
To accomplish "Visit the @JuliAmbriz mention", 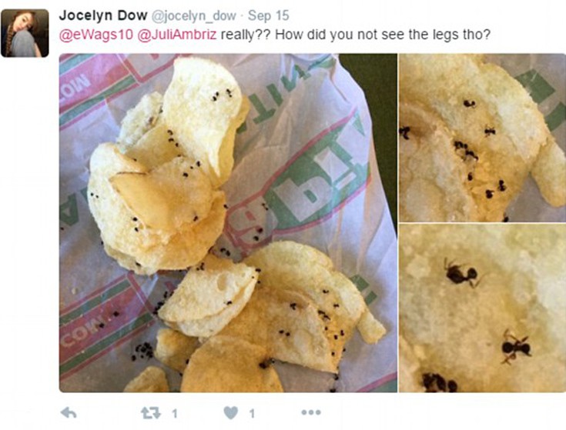I will 177,35.
